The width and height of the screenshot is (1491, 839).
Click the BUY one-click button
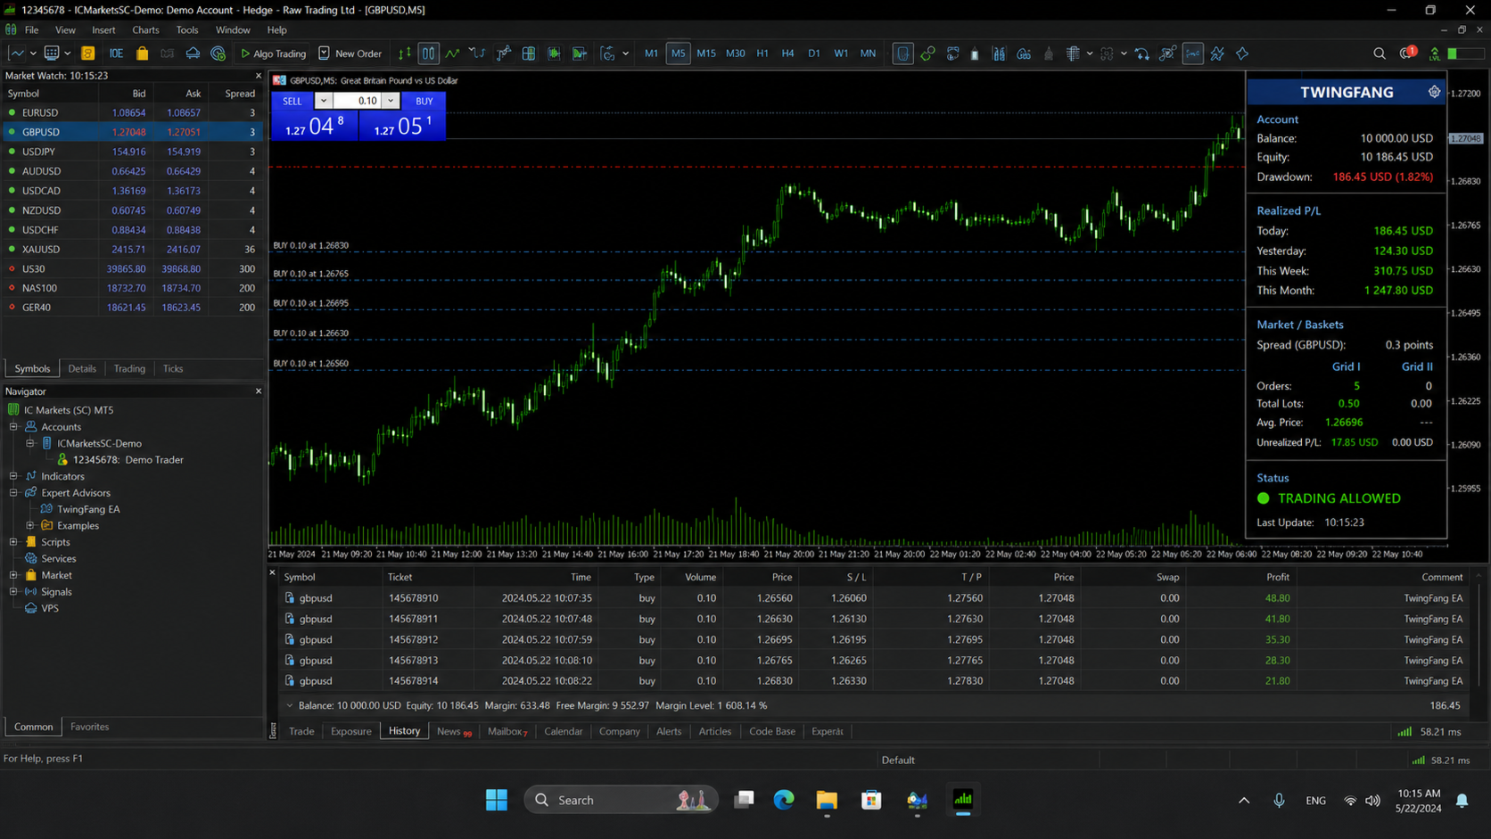point(424,101)
